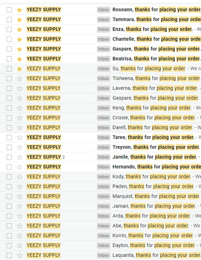
Task: Toggle star on Chantelle's email
Action: [19, 39]
